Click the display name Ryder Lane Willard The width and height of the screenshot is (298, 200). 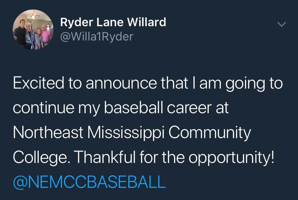tap(113, 22)
